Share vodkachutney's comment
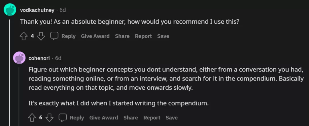The image size is (309, 126). coord(122,36)
